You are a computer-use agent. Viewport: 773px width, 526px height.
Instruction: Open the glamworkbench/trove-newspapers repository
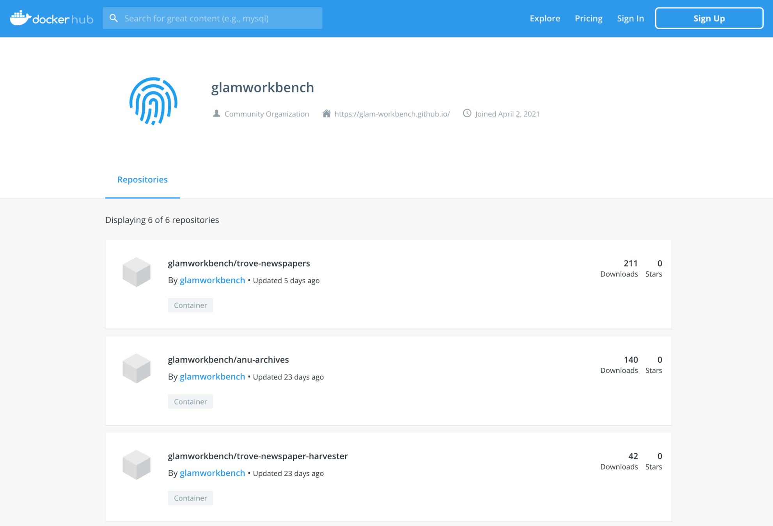(x=239, y=263)
